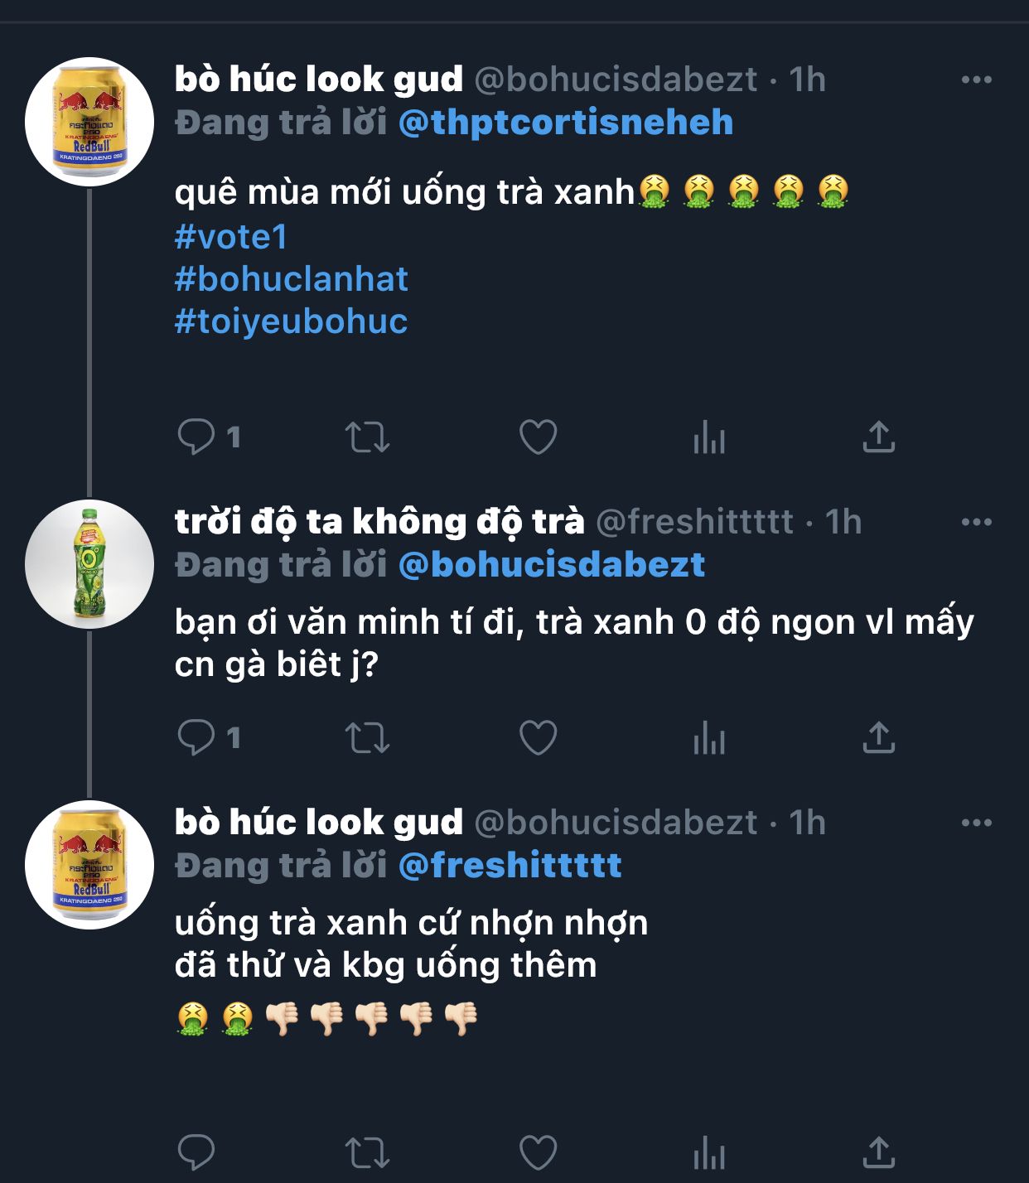Image resolution: width=1029 pixels, height=1183 pixels.
Task: Retweet the first bò húc tweet
Action: click(367, 437)
